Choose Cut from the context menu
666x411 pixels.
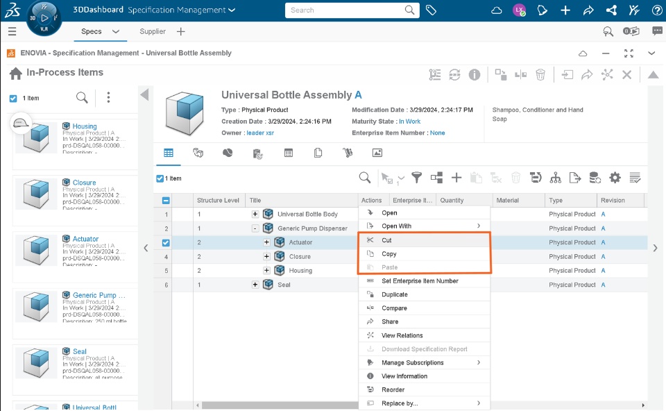tap(425, 240)
